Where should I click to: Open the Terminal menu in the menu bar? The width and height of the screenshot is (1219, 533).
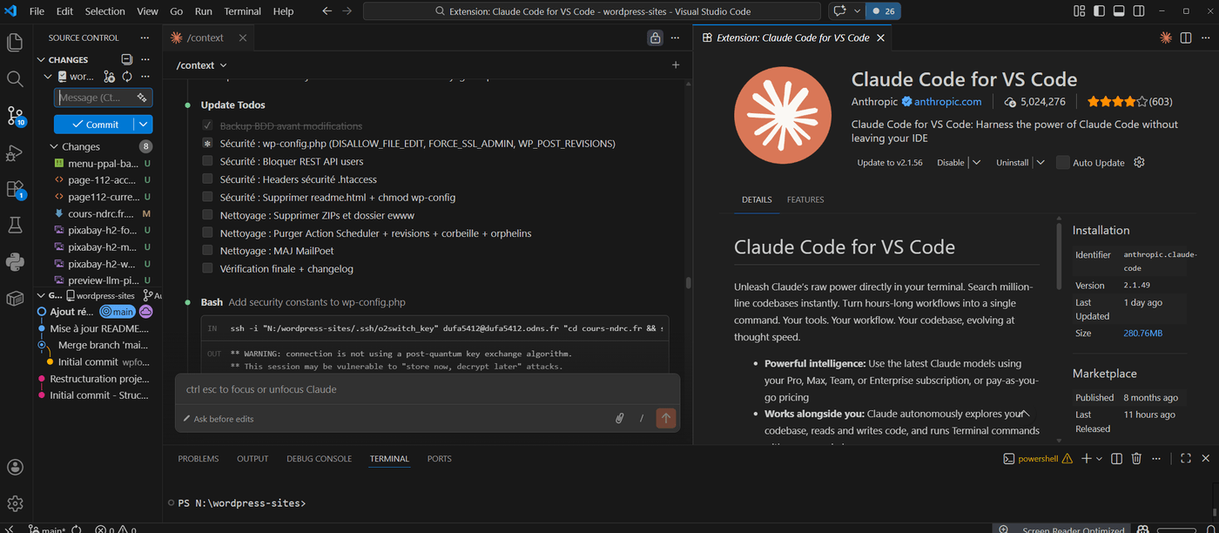point(242,11)
